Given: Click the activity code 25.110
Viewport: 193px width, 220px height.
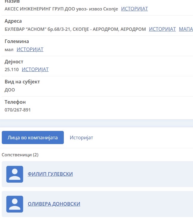Looking at the screenshot, I should coord(12,70).
